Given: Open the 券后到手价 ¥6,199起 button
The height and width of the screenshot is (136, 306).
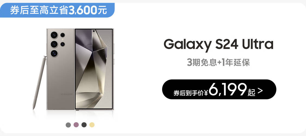Looking at the screenshot, I should pos(219,89).
